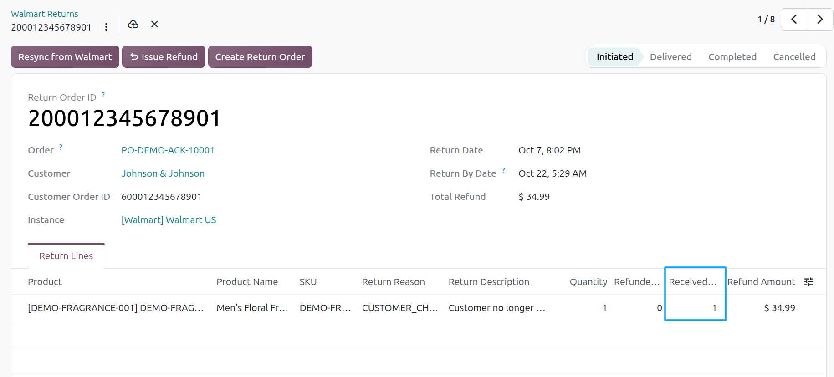The height and width of the screenshot is (377, 834).
Task: Set status to Completed
Action: click(732, 57)
